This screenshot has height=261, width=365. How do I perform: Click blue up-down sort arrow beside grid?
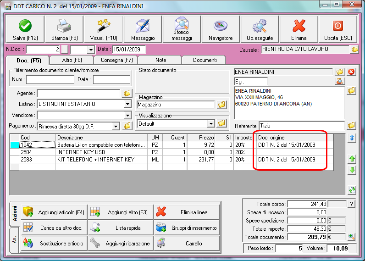pos(352,138)
